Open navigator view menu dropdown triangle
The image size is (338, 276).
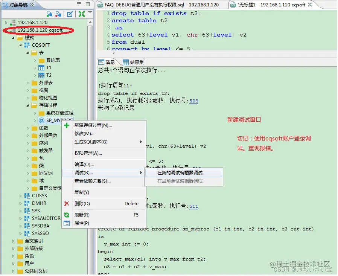(90, 12)
